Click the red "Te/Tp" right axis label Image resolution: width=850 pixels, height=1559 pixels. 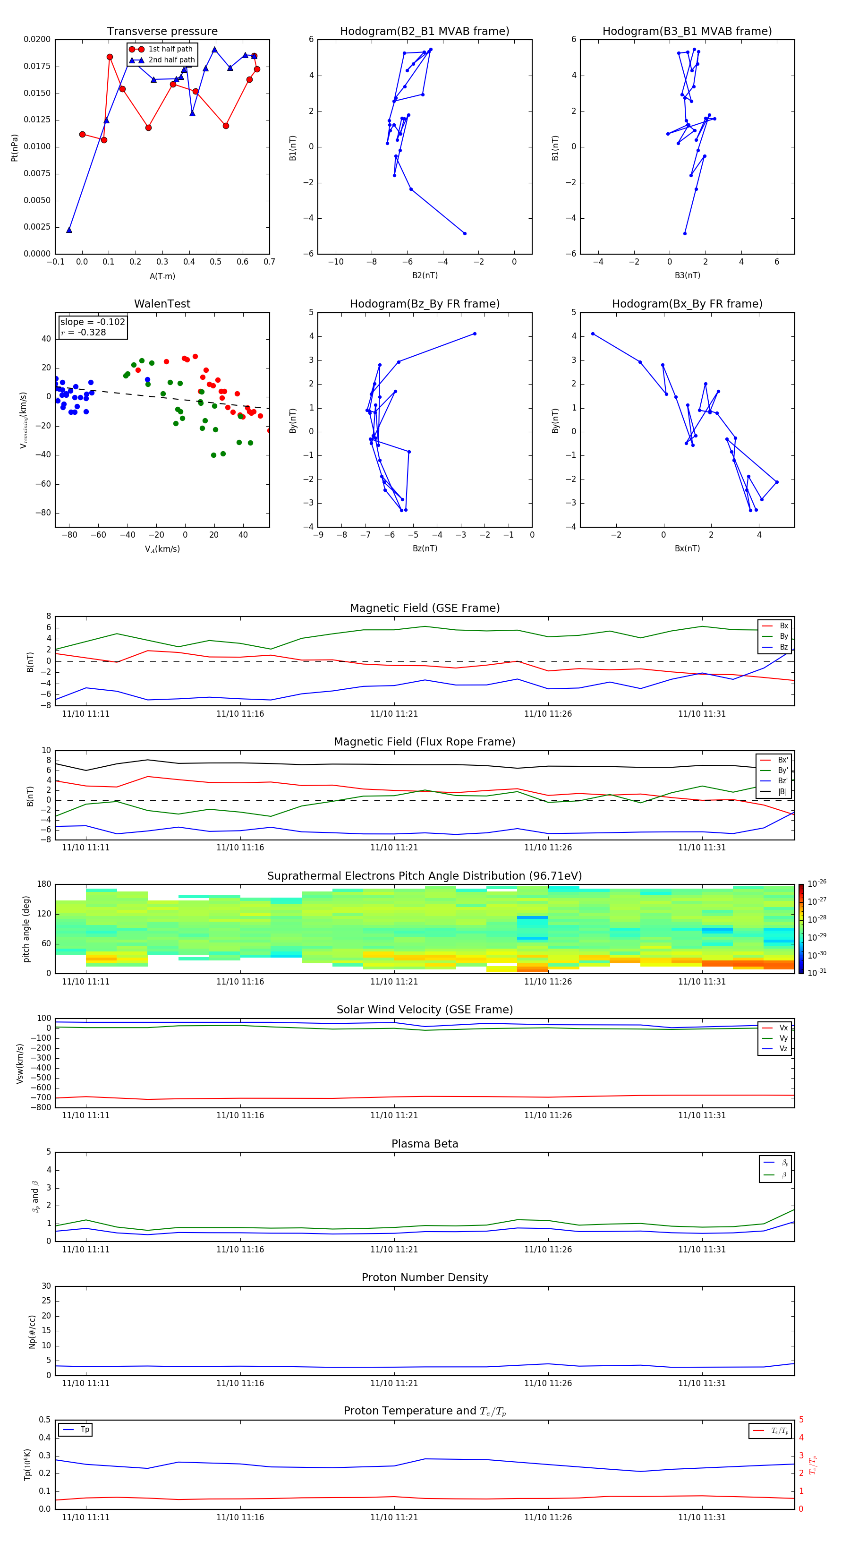pyautogui.click(x=813, y=1465)
